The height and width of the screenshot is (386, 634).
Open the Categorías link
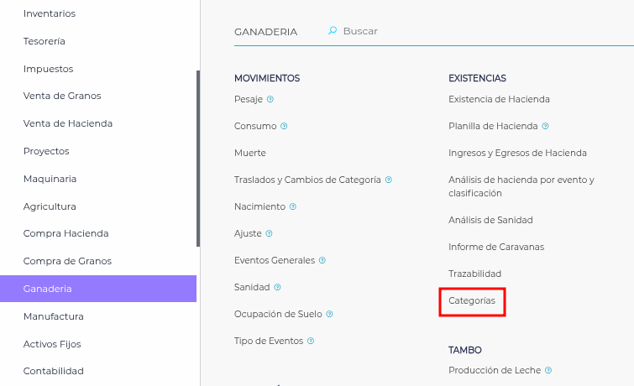click(x=472, y=300)
